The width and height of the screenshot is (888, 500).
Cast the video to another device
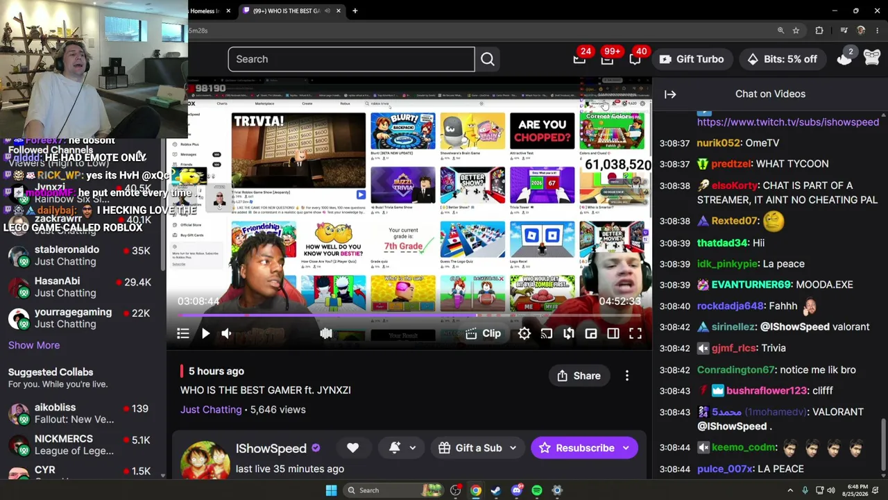point(547,334)
